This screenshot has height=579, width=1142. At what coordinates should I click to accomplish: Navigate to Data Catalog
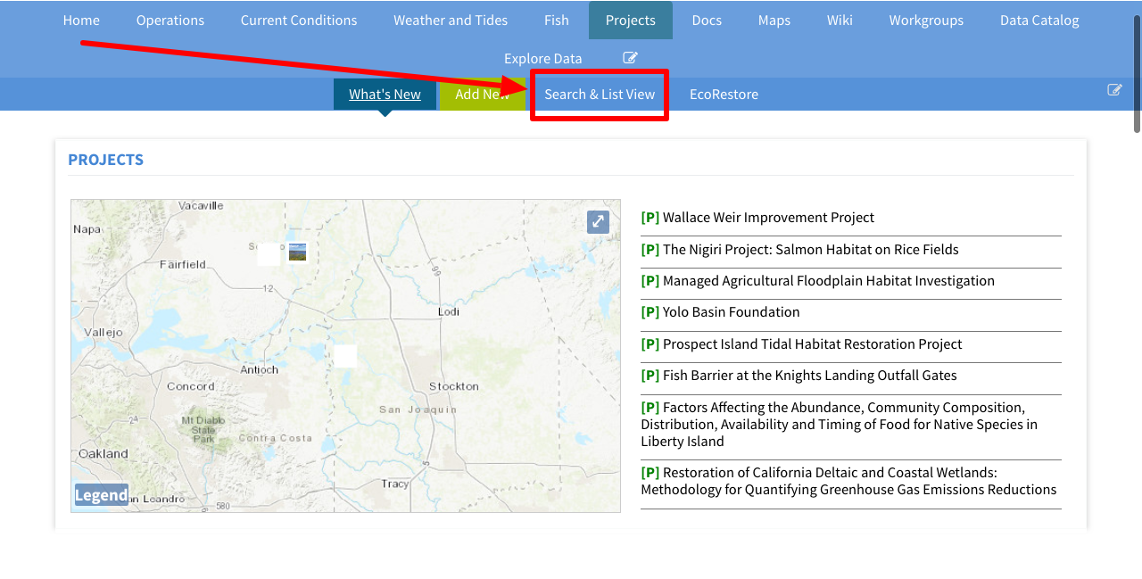click(1039, 21)
